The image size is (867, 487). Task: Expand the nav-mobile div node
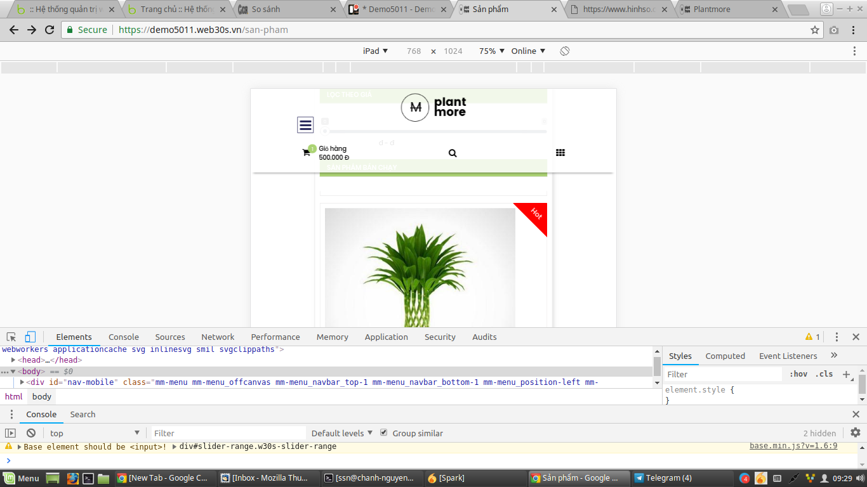point(22,382)
